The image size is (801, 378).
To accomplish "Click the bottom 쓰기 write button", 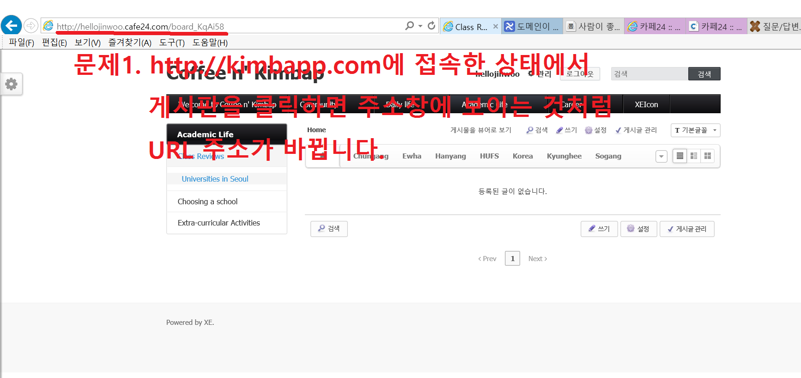I will (x=599, y=229).
